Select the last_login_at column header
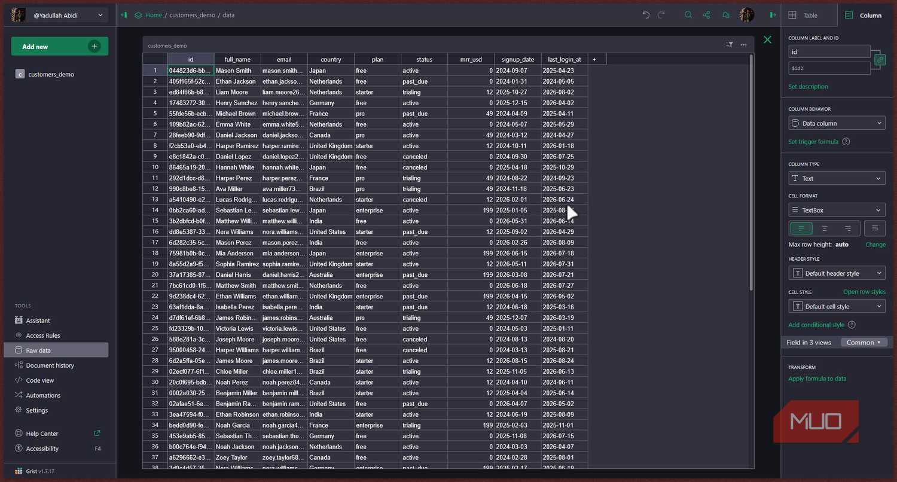This screenshot has height=482, width=897. (x=565, y=59)
